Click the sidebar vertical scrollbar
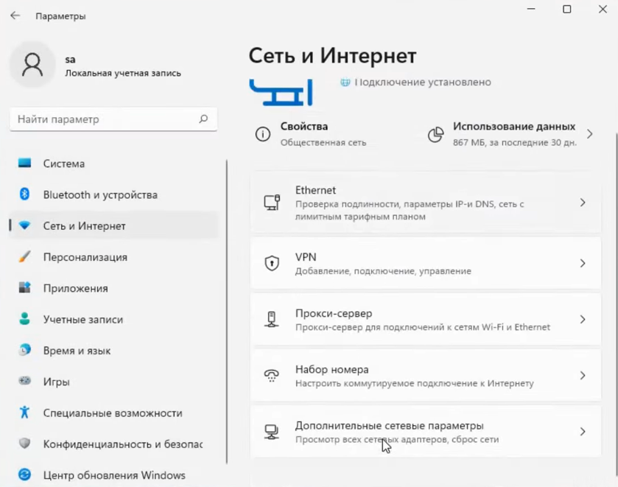 pos(227,312)
